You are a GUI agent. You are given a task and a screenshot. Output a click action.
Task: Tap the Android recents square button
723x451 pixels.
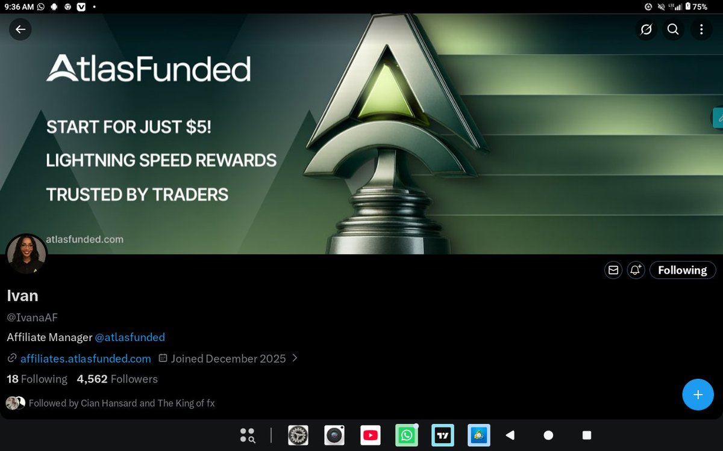pyautogui.click(x=587, y=435)
